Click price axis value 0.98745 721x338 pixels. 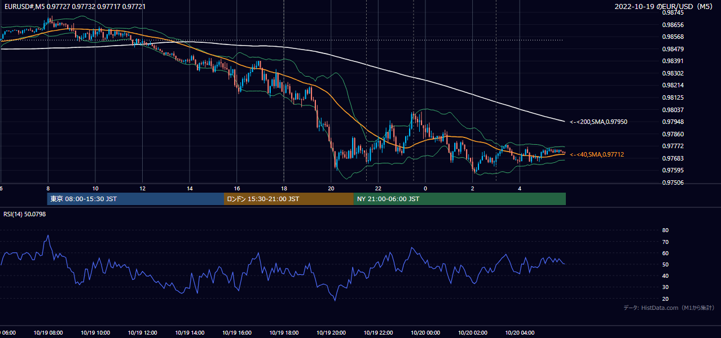point(672,12)
